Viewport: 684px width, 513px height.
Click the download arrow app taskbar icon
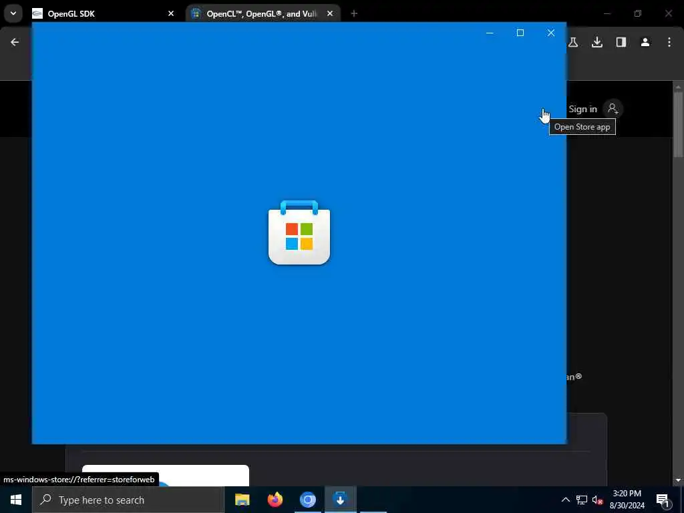[340, 500]
